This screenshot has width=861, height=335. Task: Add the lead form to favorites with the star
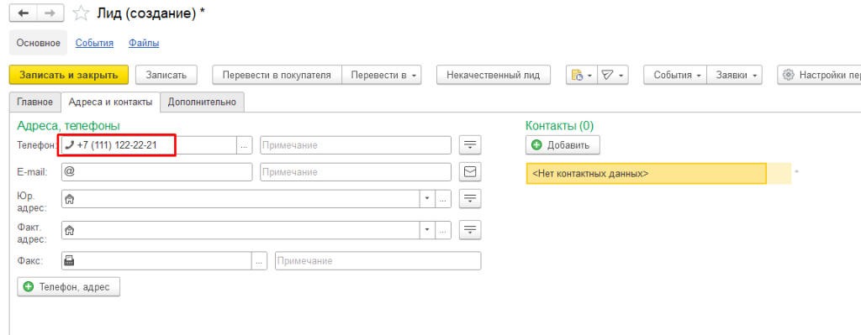pos(82,13)
